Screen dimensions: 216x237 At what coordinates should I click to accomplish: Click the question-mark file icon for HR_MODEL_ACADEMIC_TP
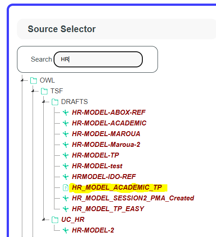coord(66,188)
